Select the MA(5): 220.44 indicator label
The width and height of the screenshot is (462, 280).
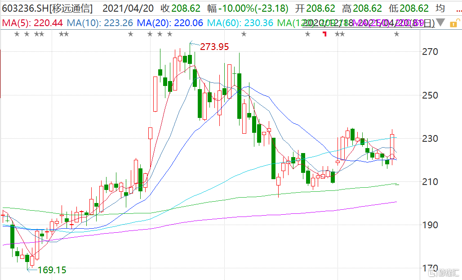click(32, 23)
